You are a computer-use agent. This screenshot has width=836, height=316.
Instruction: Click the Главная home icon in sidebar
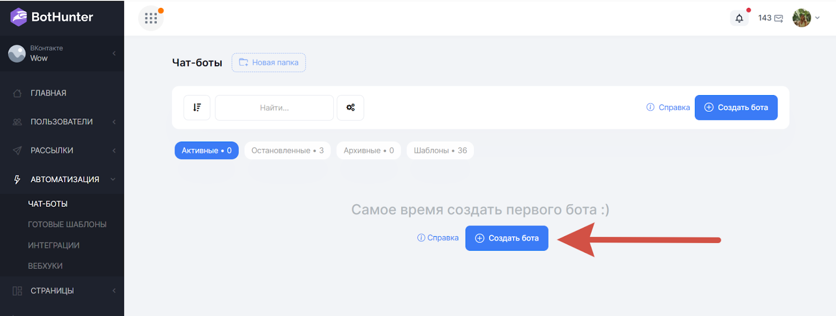tap(17, 93)
